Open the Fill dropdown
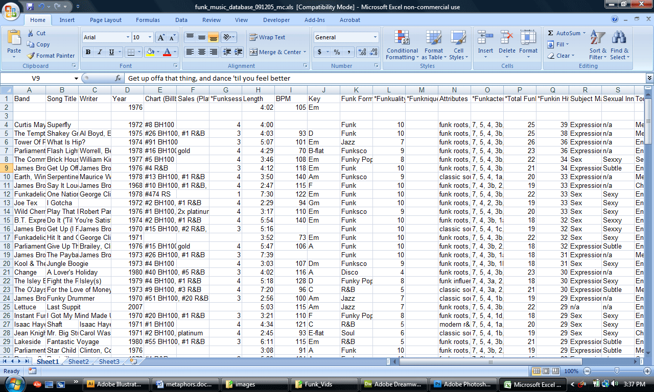This screenshot has height=392, width=654. tap(558, 44)
